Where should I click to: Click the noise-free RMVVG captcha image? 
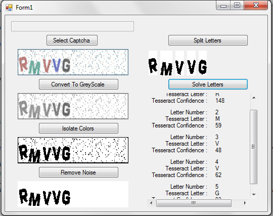(x=73, y=194)
